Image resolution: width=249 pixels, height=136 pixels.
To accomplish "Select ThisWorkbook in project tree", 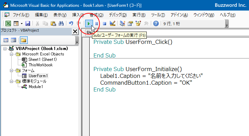I will coord(40,65).
